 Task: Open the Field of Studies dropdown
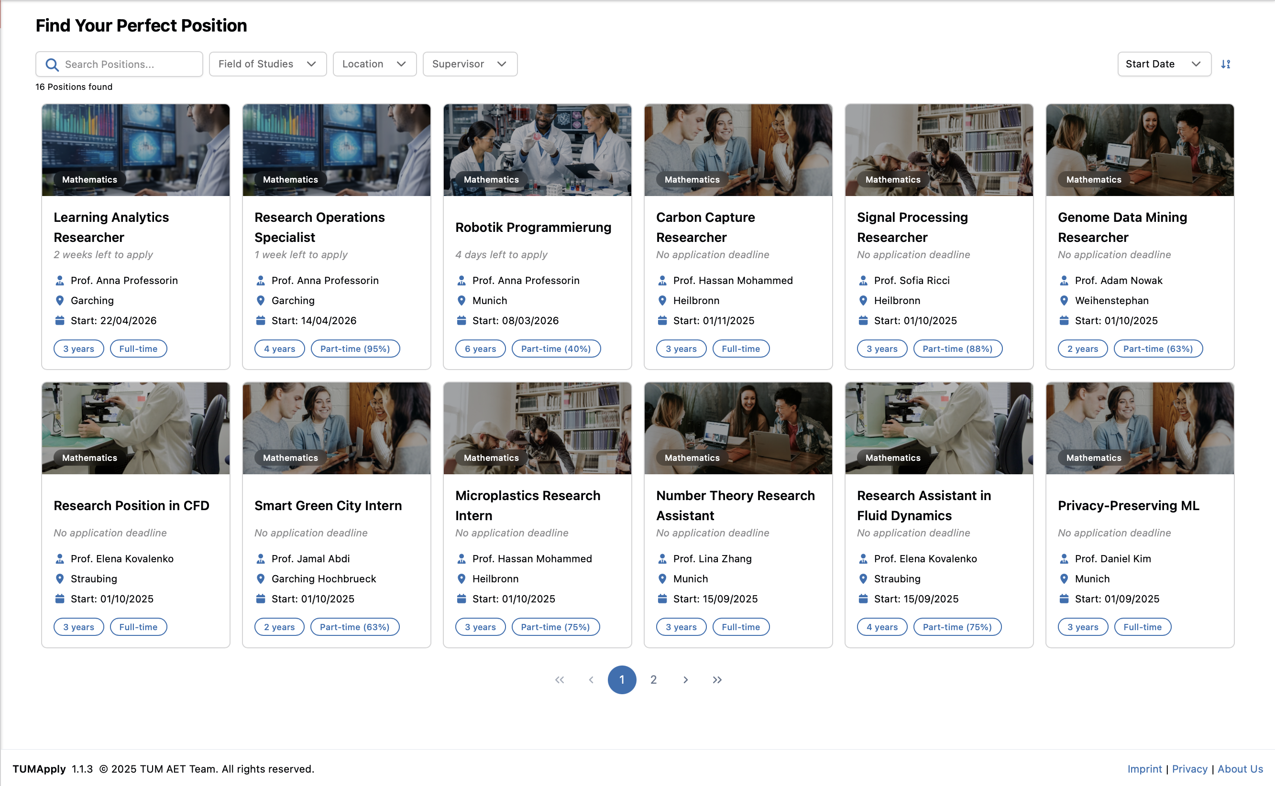[x=267, y=64]
